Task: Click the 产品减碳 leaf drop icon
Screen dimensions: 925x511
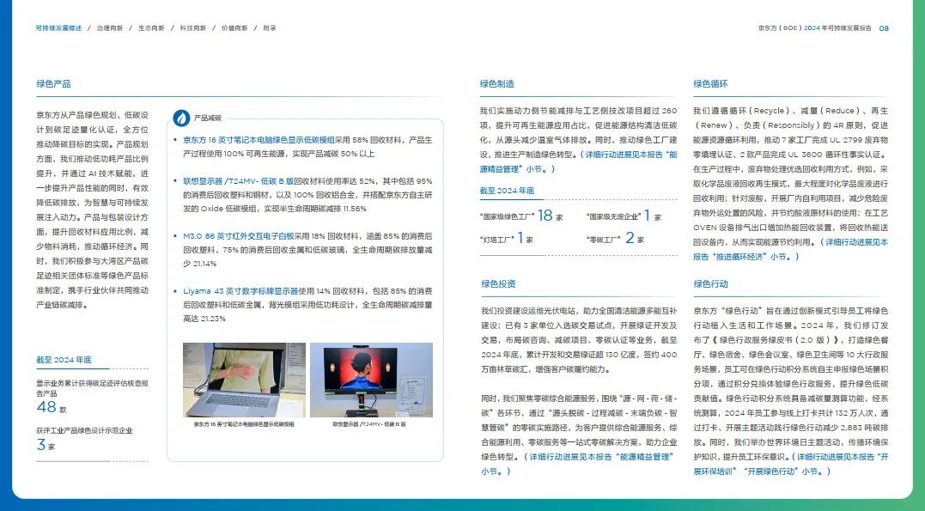Action: [x=181, y=118]
